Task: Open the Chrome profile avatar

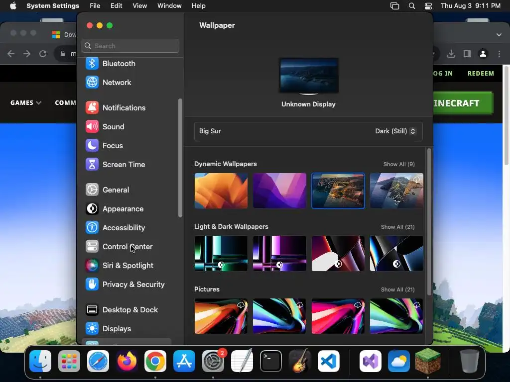Action: coord(483,54)
